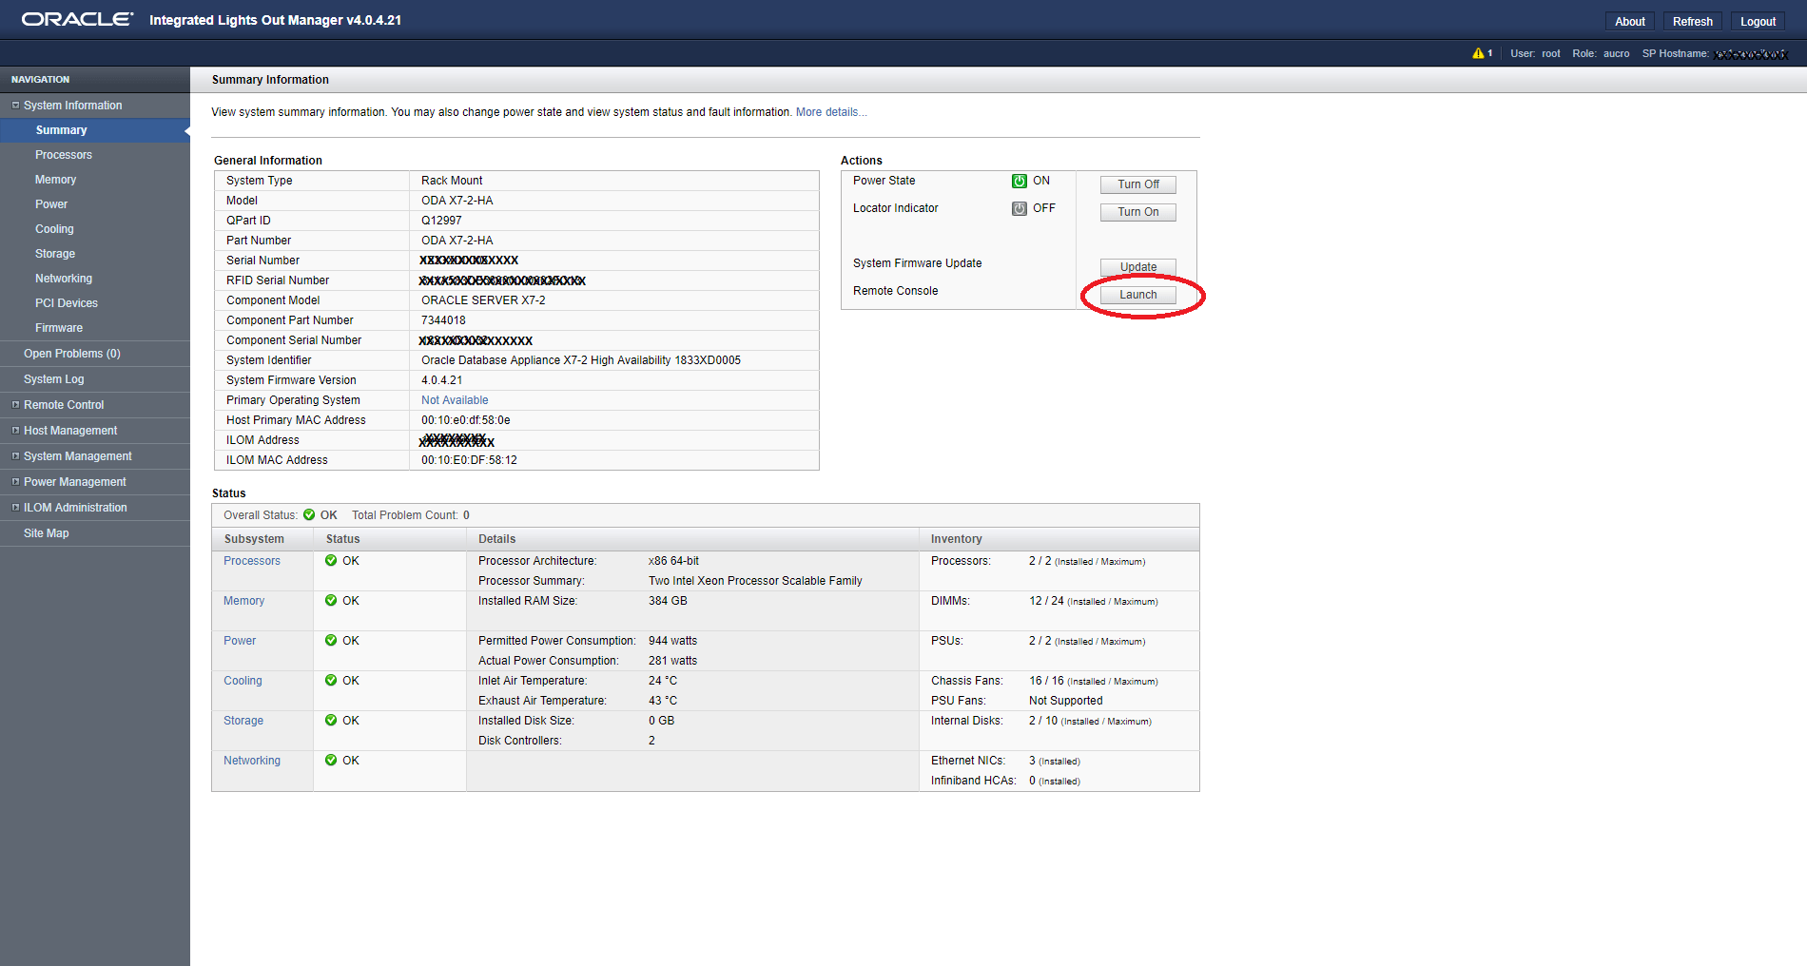The height and width of the screenshot is (966, 1807).
Task: Click the Oracle logo in the header
Action: tap(76, 18)
